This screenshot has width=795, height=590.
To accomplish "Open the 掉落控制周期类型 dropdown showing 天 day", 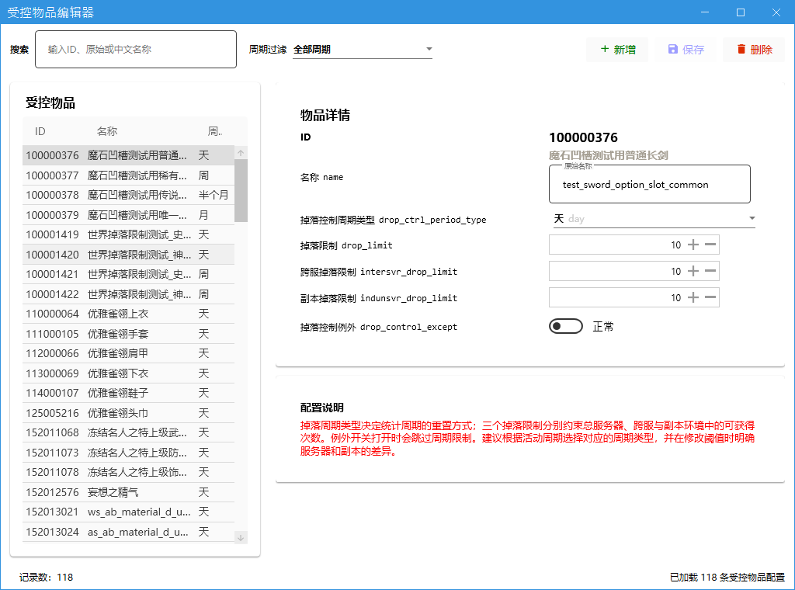I will point(654,218).
